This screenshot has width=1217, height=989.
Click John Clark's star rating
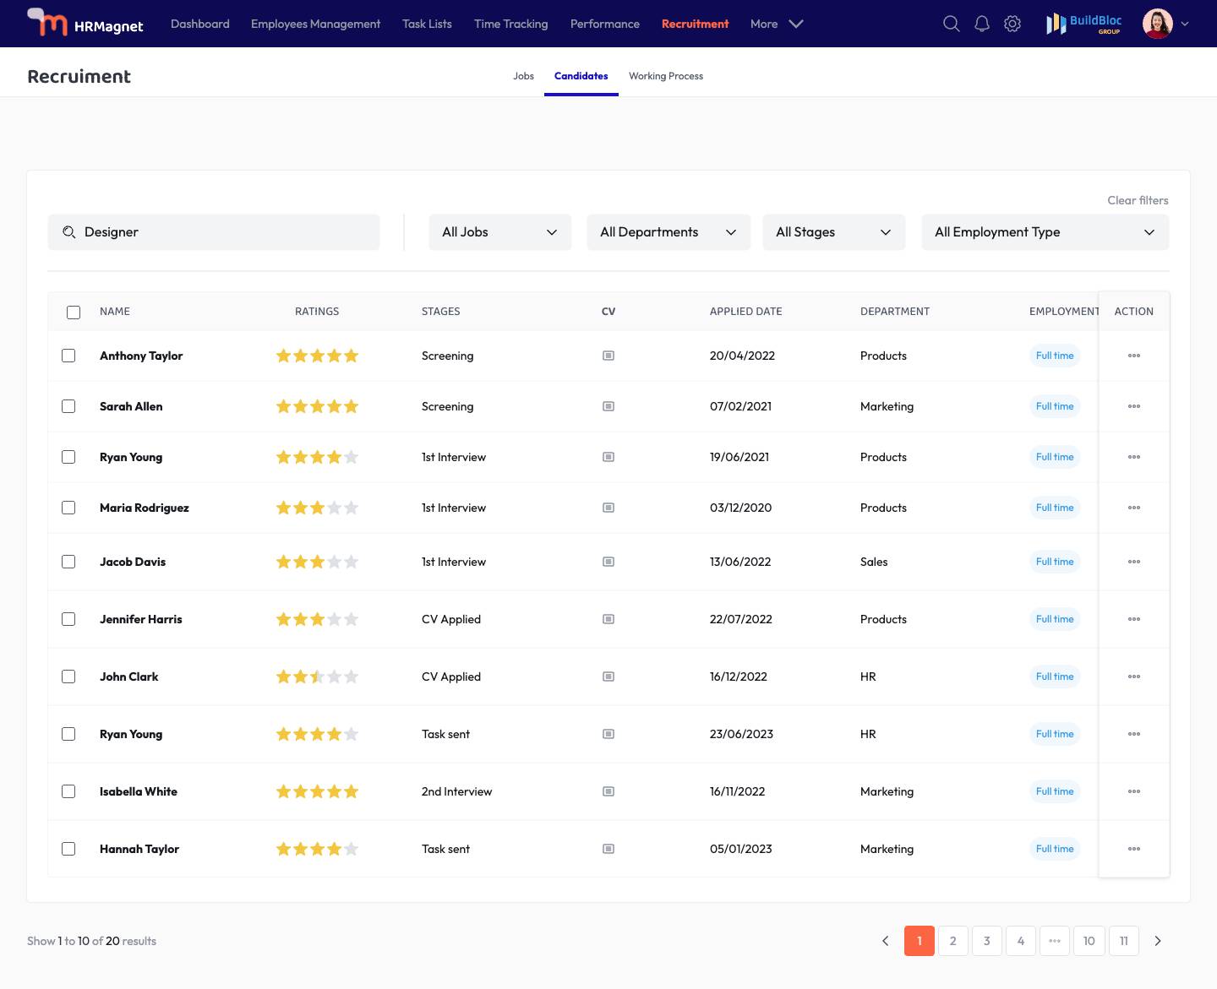coord(318,677)
